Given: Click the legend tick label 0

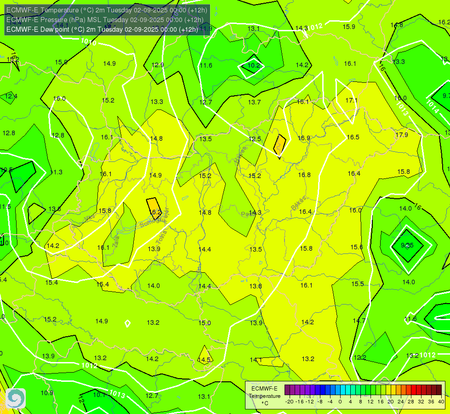Looking at the screenshot, I should [x=340, y=402].
